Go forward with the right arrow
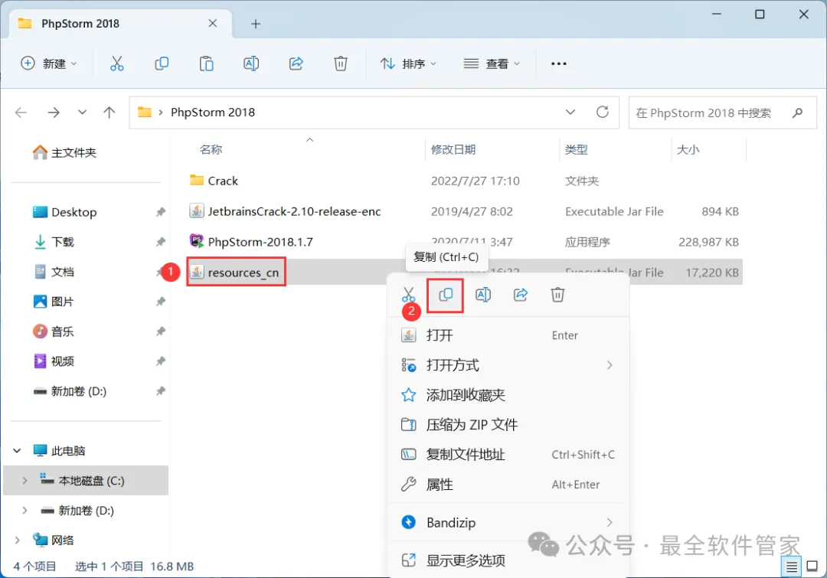The height and width of the screenshot is (578, 827). pyautogui.click(x=54, y=113)
